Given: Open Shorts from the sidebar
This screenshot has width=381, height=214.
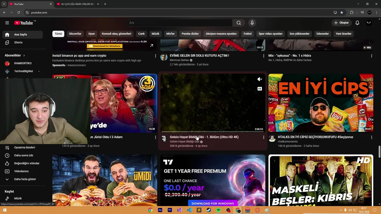Looking at the screenshot, I should (23, 43).
